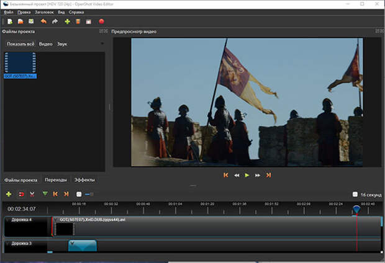Click the zoom icon beside 16 секунд
This screenshot has width=385, height=263.
coord(355,195)
